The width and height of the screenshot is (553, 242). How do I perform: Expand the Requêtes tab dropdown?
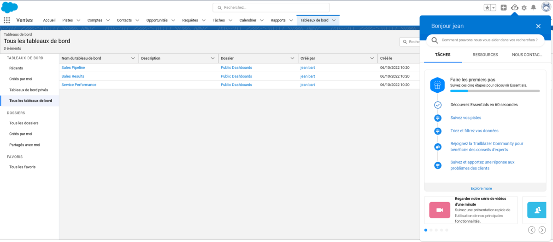pos(203,20)
